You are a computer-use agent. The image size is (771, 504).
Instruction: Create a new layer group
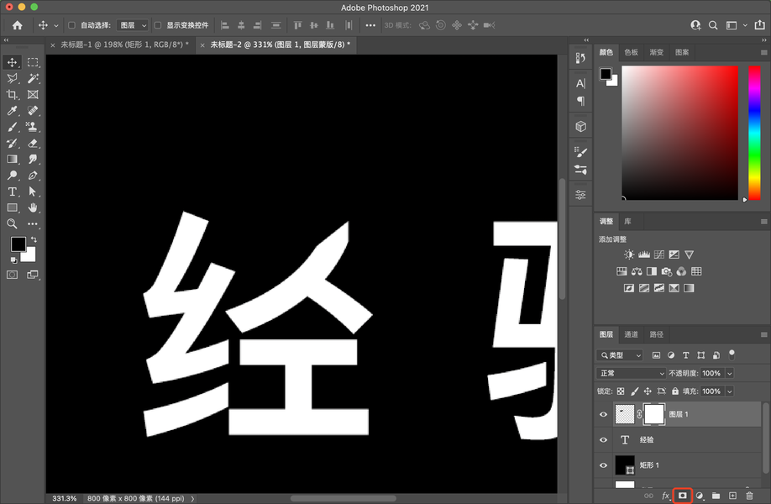716,496
